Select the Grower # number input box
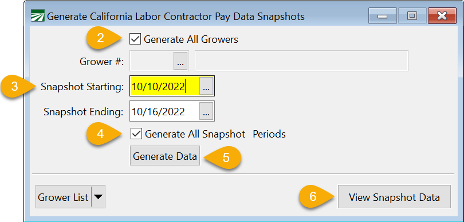 pyautogui.click(x=152, y=61)
